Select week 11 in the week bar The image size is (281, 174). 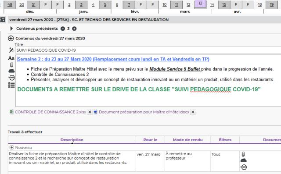177,4
